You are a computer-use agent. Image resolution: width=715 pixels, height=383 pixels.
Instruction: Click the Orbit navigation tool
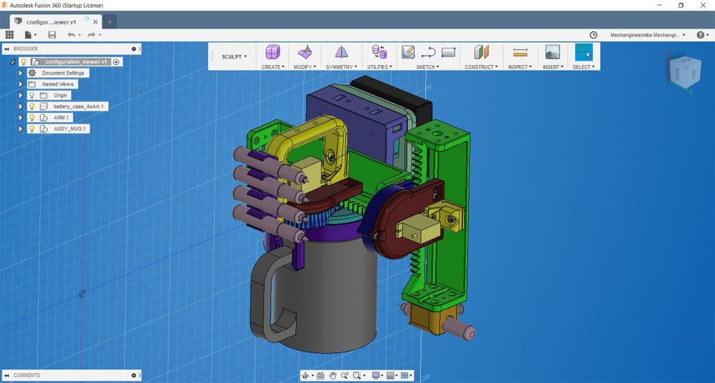pyautogui.click(x=305, y=375)
